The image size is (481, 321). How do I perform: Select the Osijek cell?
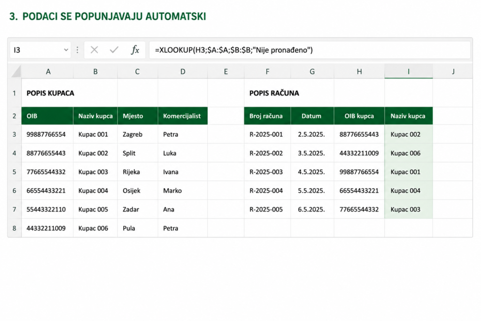click(138, 190)
